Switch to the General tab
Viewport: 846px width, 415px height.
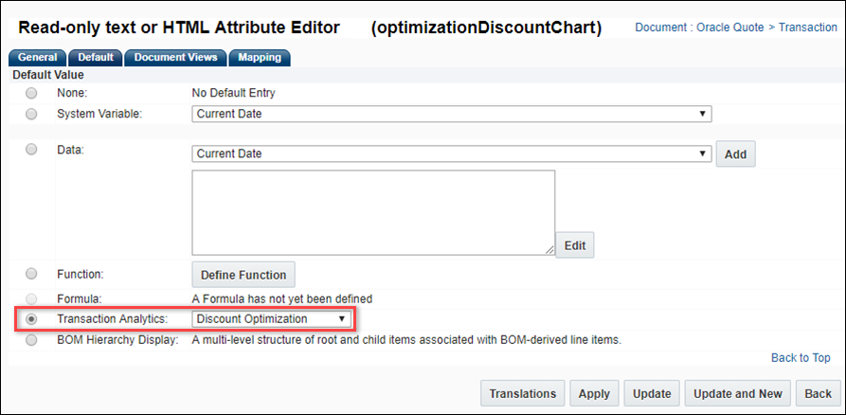38,58
